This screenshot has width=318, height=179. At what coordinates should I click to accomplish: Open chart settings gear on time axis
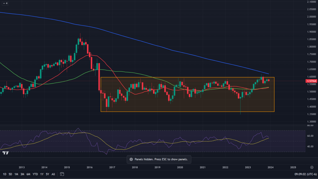tap(311, 167)
